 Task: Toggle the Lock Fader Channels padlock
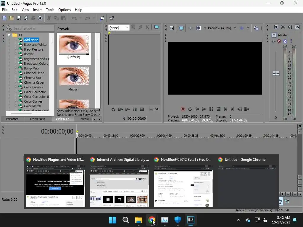(x=276, y=118)
